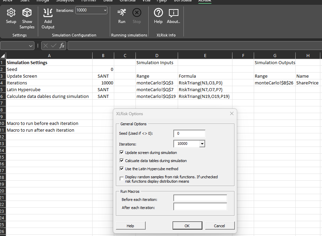Uncheck Use the Latin Hypercube method
322x236 pixels.
tap(122, 169)
